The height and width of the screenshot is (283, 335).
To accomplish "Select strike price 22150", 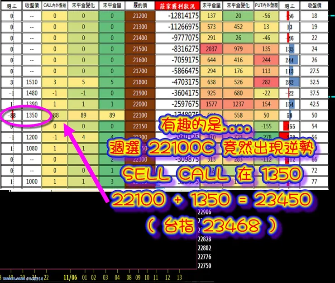I will 140,126.
